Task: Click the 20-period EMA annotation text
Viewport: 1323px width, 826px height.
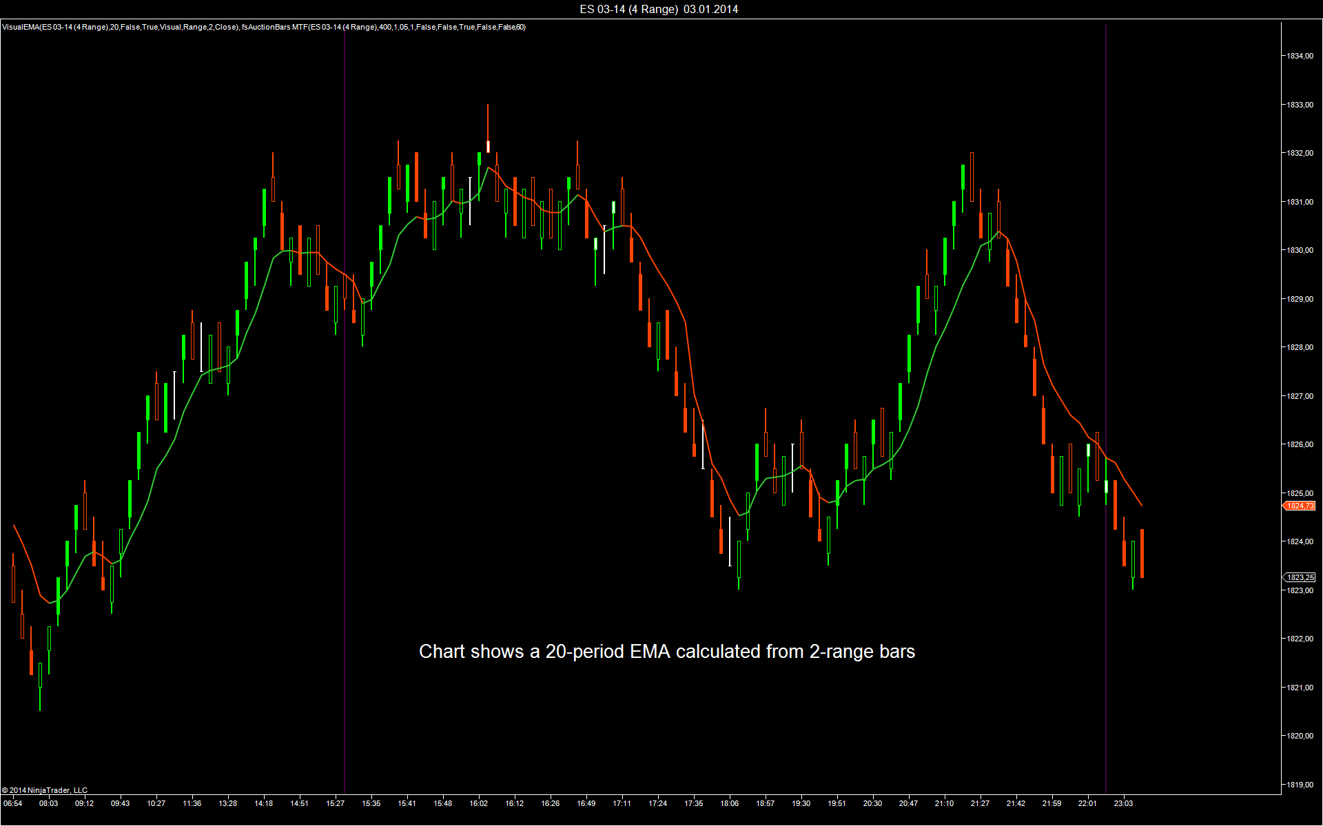Action: 666,652
